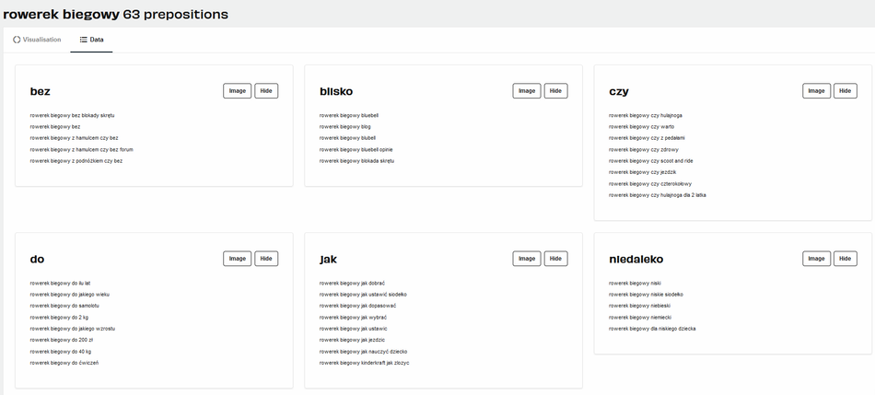Select 'rowerek biegowy bez blokady skrętu' entry
This screenshot has width=875, height=395.
click(x=72, y=115)
